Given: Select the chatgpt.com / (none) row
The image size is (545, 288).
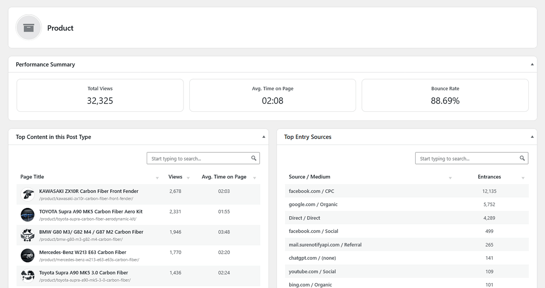Looking at the screenshot, I should (x=407, y=258).
